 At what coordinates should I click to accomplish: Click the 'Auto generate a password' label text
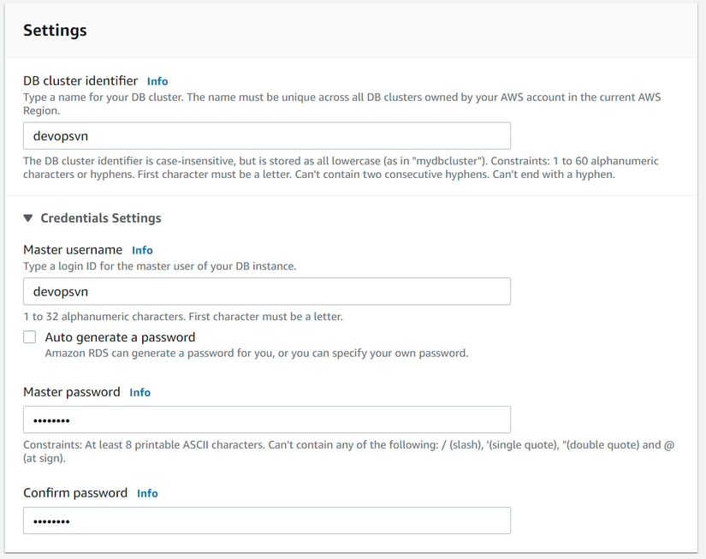coord(120,337)
